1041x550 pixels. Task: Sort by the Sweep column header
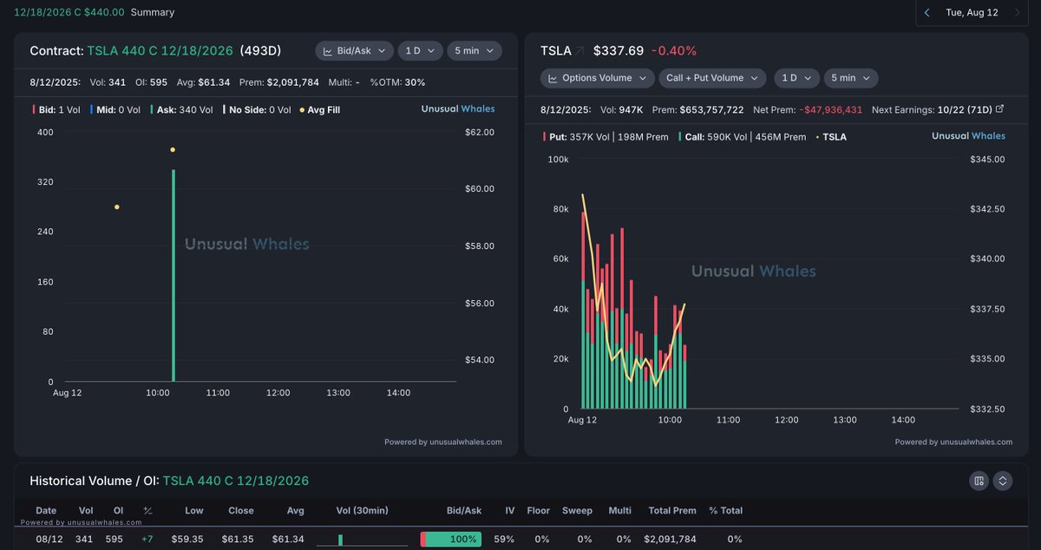(x=577, y=511)
